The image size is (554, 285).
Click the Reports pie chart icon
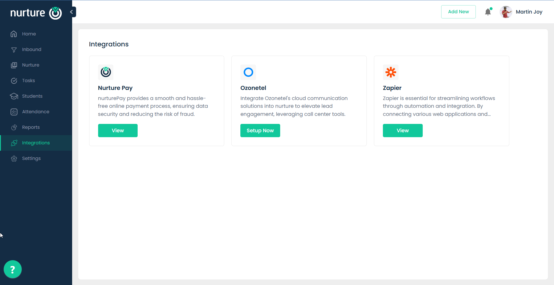point(14,127)
